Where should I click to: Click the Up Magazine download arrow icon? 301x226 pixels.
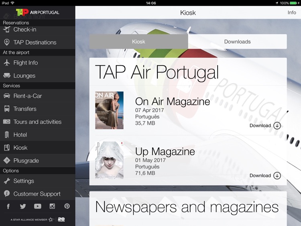pos(277,175)
